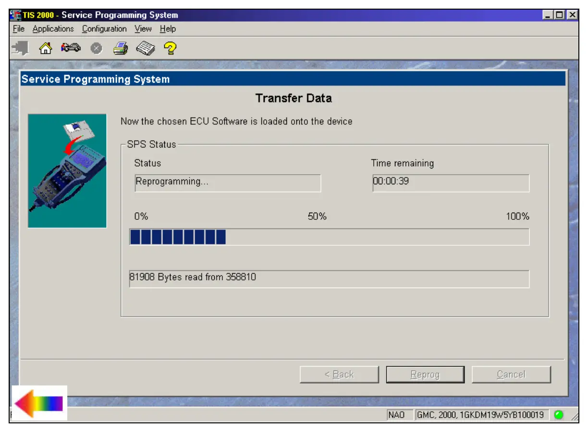Open the newspaper document icon
The width and height of the screenshot is (588, 432).
click(146, 48)
